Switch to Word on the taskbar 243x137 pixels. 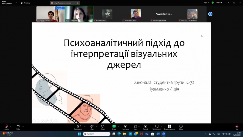158,134
